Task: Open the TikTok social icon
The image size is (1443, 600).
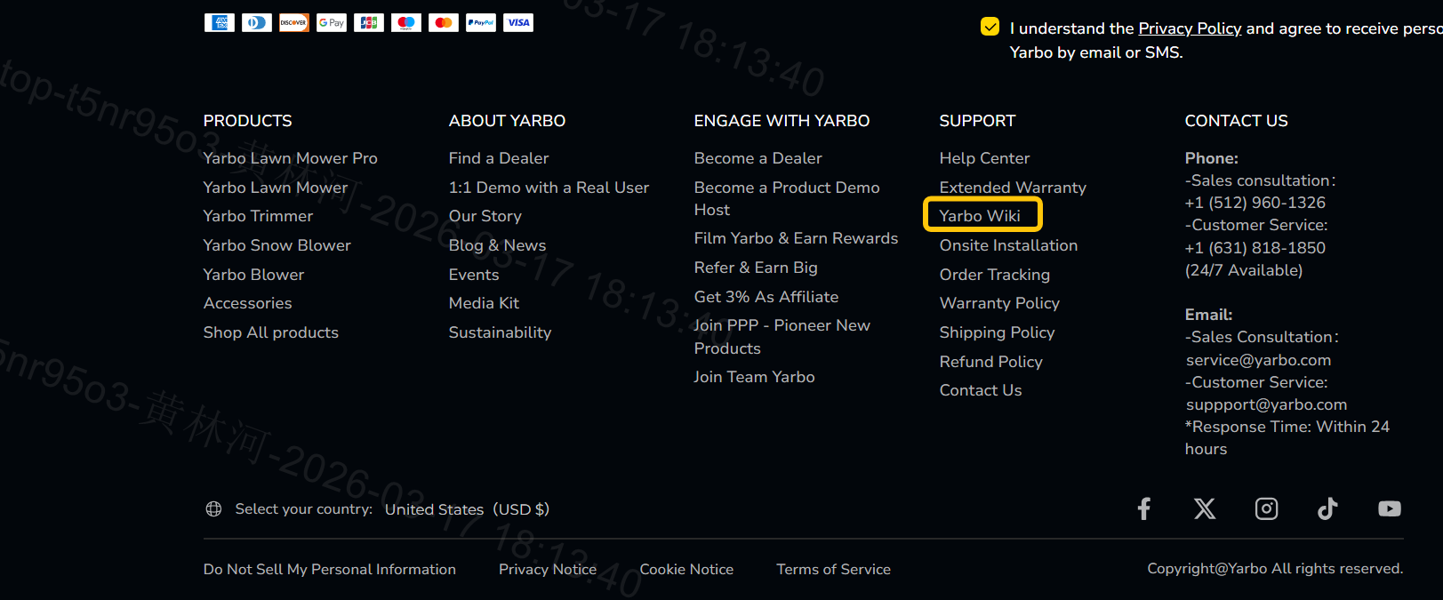Action: point(1327,508)
